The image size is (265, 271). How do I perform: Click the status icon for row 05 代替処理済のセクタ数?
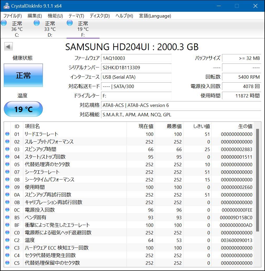tap(7, 164)
